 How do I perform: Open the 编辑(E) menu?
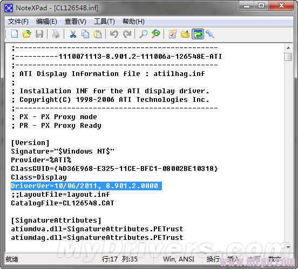click(46, 22)
